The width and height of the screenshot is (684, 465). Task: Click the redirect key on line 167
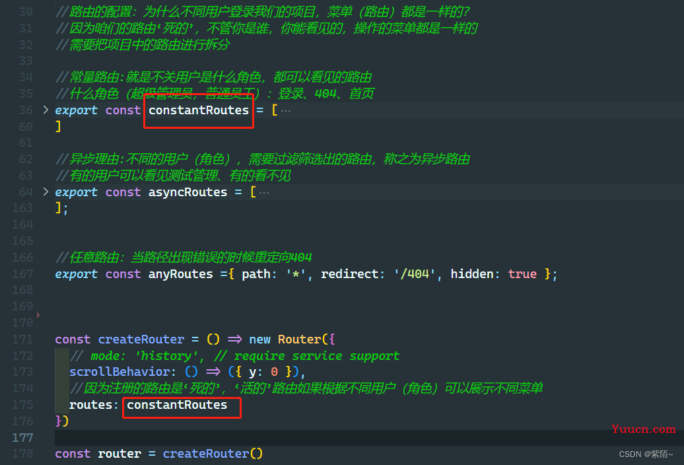[351, 274]
